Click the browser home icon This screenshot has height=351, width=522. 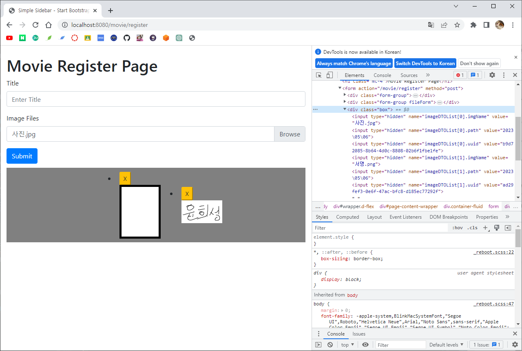(x=49, y=25)
